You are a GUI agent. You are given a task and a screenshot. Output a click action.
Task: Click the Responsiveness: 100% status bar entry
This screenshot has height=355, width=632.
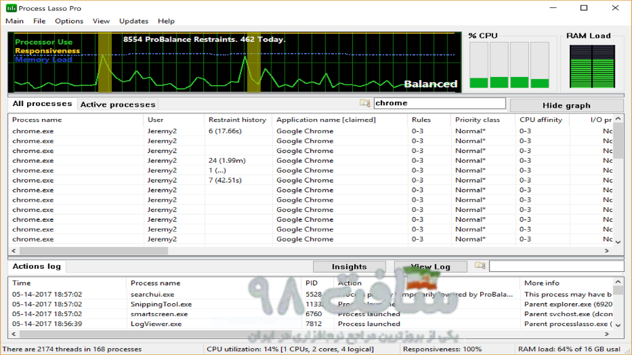click(x=442, y=349)
